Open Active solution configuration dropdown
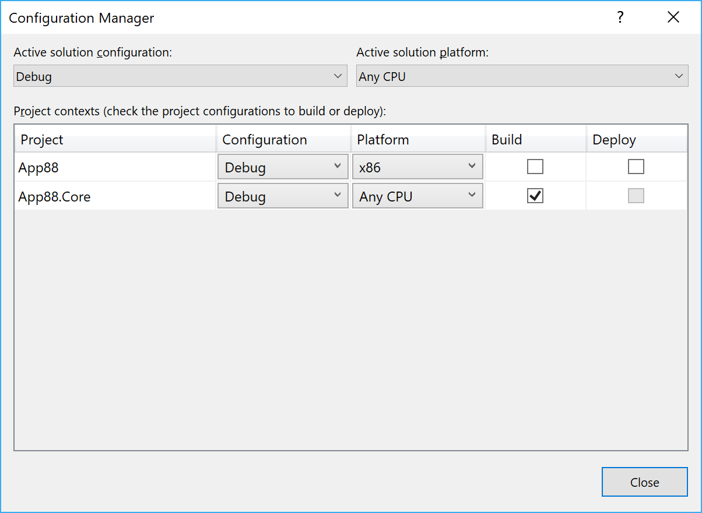 click(x=180, y=76)
